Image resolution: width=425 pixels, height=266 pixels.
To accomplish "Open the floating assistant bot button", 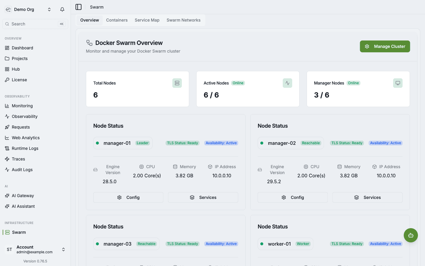I will 411,235.
